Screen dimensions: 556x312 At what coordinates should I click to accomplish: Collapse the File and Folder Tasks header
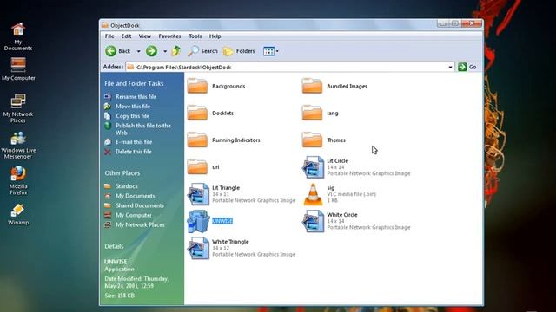(134, 83)
